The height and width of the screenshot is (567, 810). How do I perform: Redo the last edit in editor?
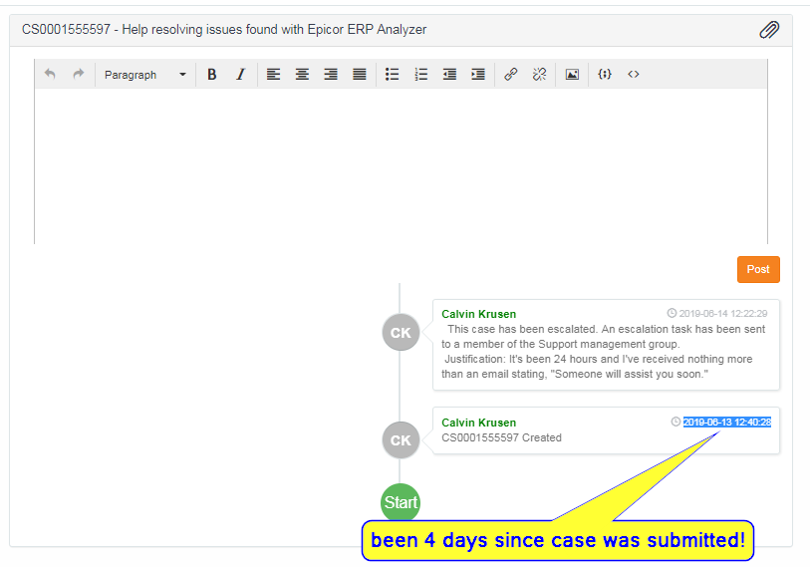78,75
